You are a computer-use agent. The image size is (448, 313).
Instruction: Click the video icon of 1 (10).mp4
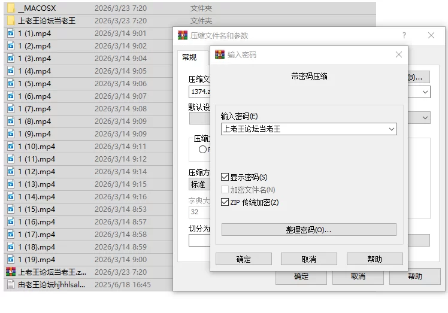tap(11, 146)
